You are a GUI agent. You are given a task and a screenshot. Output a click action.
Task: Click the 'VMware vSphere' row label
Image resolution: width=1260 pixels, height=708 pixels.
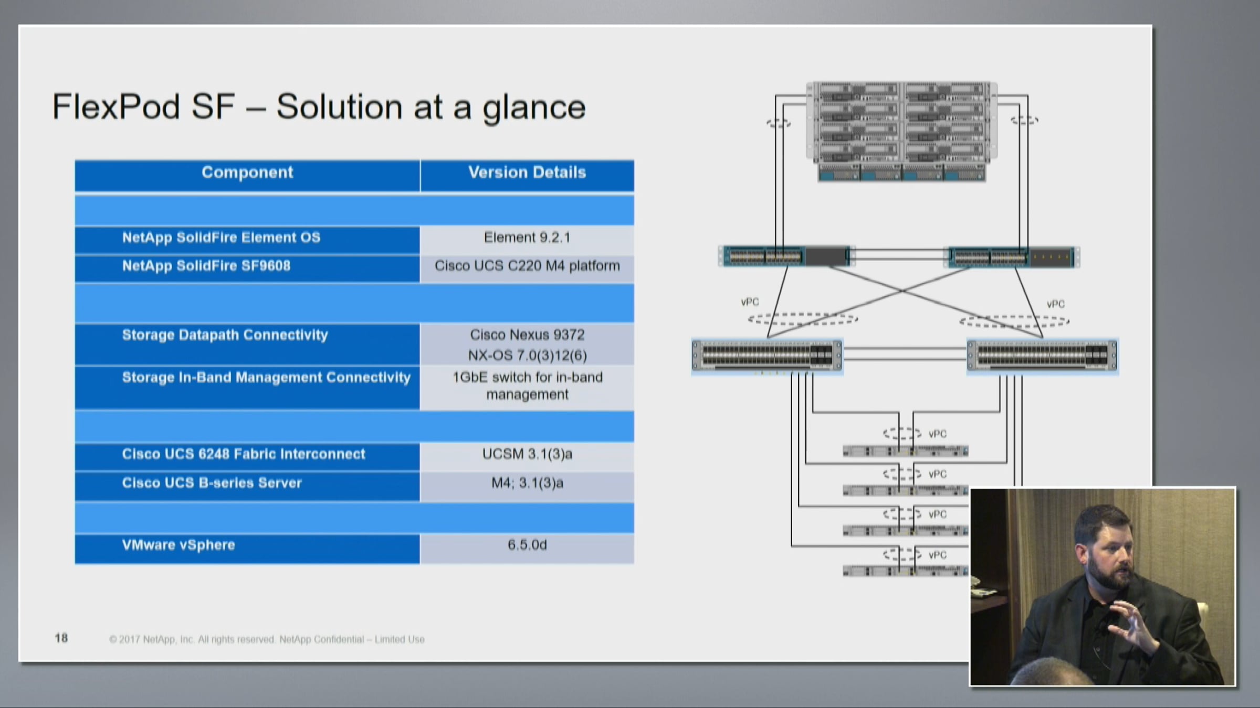178,545
